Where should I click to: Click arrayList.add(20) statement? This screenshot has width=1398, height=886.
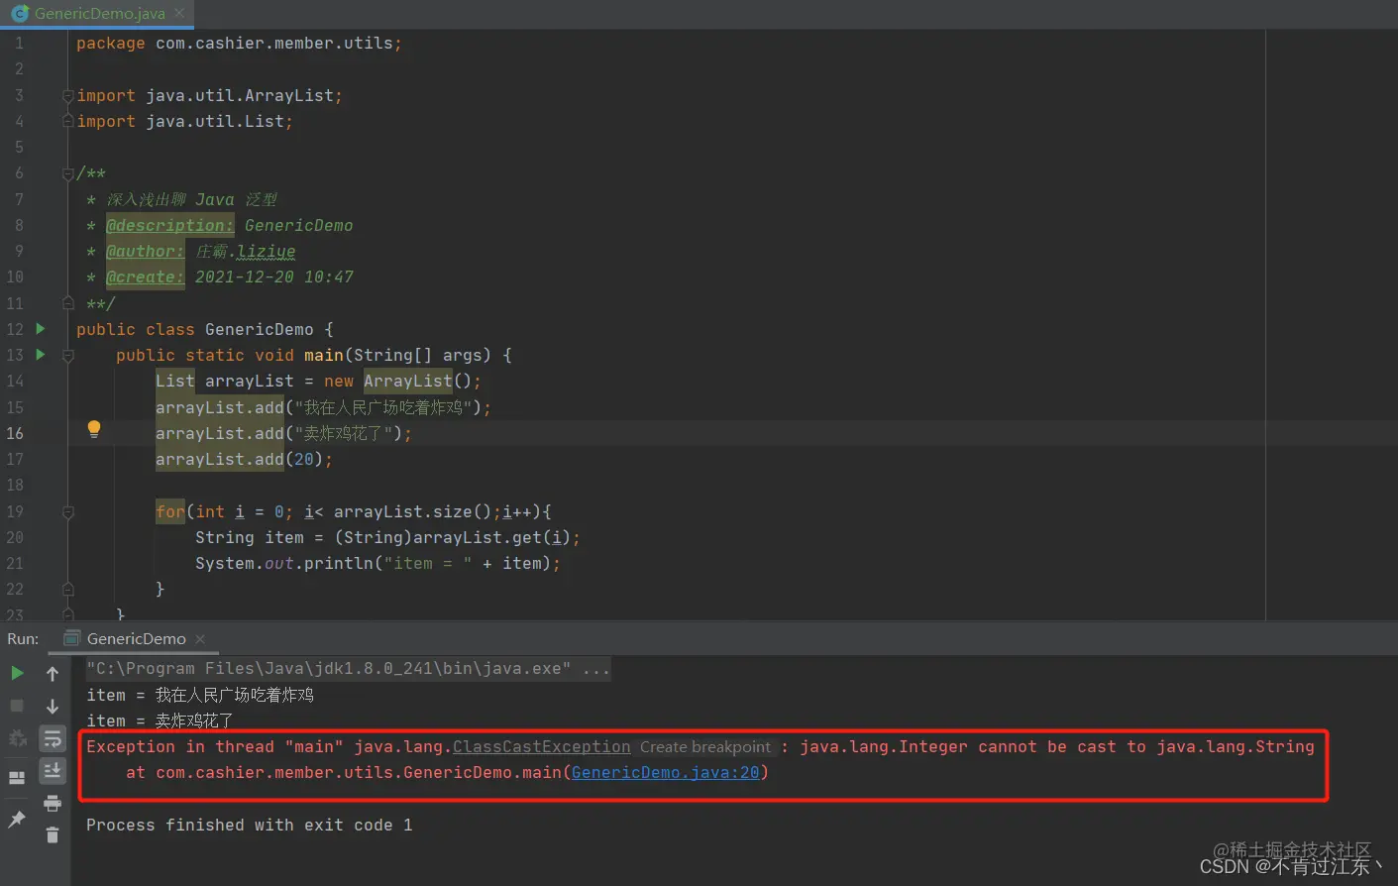pos(244,459)
